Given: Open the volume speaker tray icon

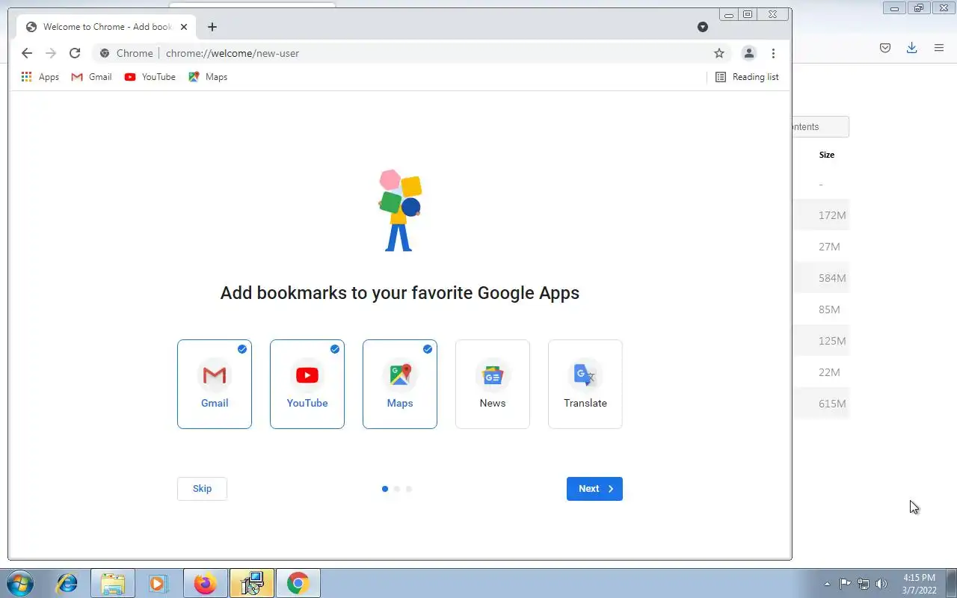Looking at the screenshot, I should click(881, 584).
